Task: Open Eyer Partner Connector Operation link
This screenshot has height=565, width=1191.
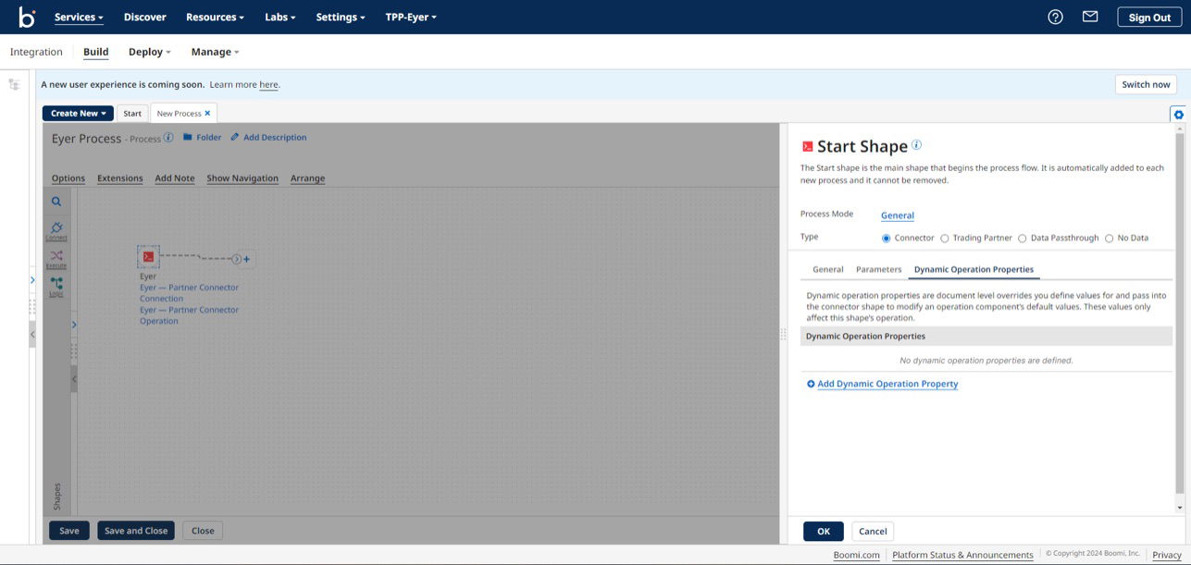Action: 189,315
